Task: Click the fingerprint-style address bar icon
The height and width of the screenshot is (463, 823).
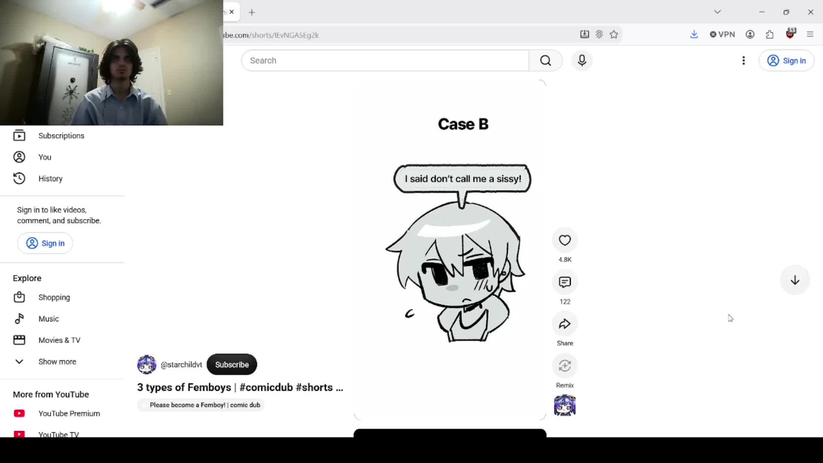Action: [x=599, y=34]
